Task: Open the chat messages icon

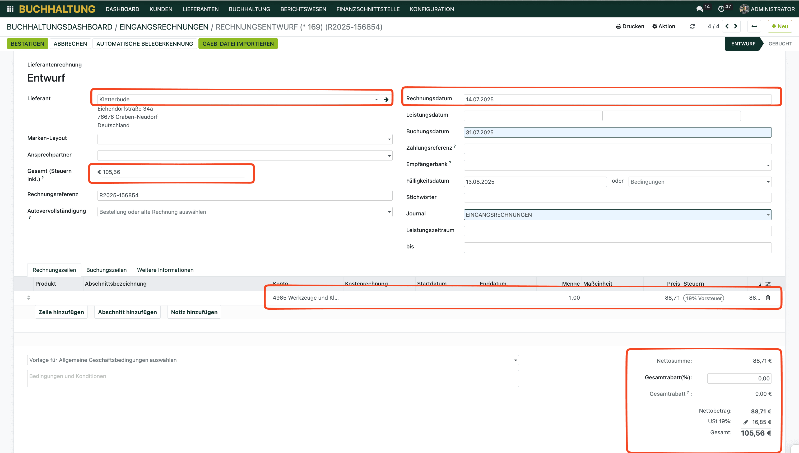Action: (x=699, y=9)
